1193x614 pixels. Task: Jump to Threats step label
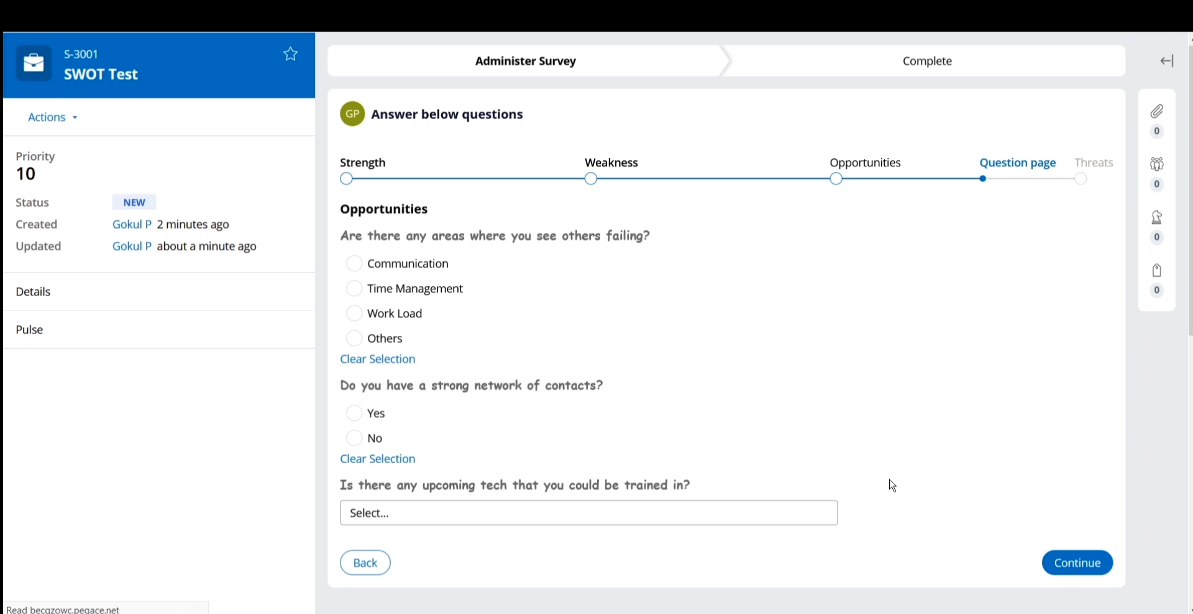[1094, 163]
